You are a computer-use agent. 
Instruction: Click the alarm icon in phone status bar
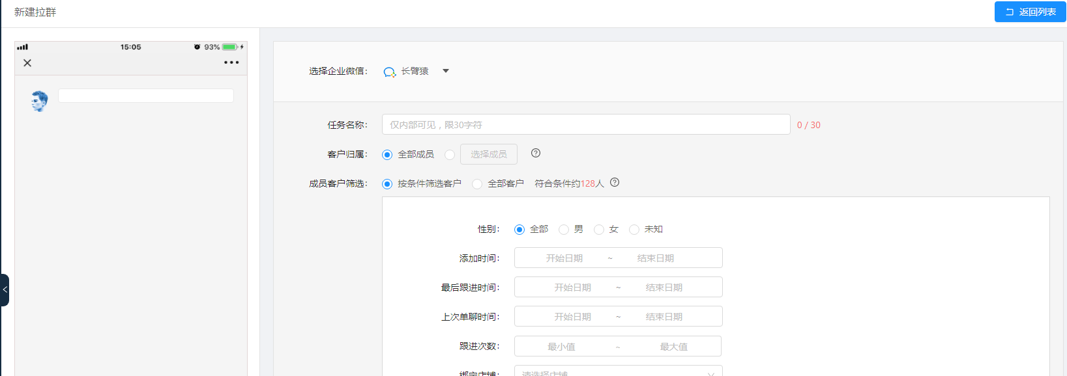click(197, 47)
